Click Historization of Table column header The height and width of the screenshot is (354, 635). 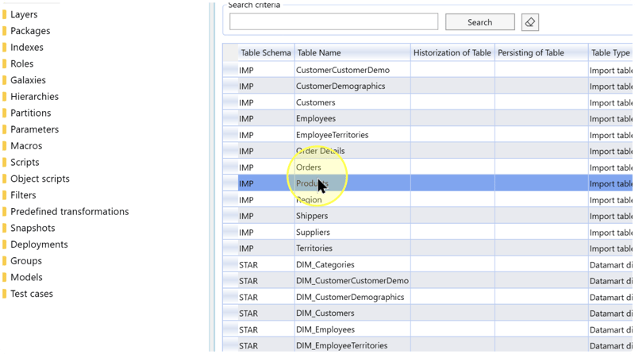pos(452,52)
